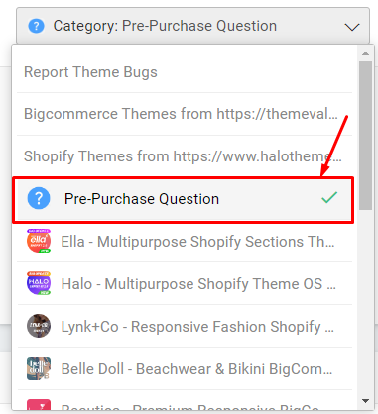
Task: Click the Ella theme logo icon
Action: pyautogui.click(x=39, y=241)
